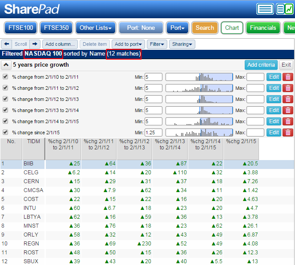Viewport: 295px width, 265px height.
Task: Click Add column button
Action: coord(60,44)
